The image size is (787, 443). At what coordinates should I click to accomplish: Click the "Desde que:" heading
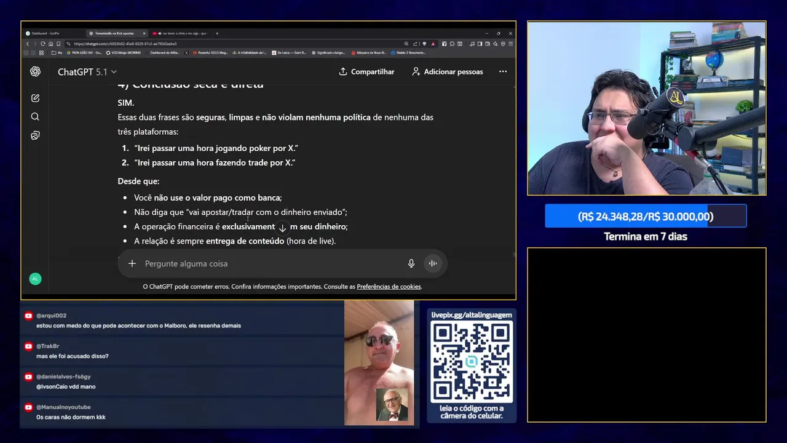(138, 181)
